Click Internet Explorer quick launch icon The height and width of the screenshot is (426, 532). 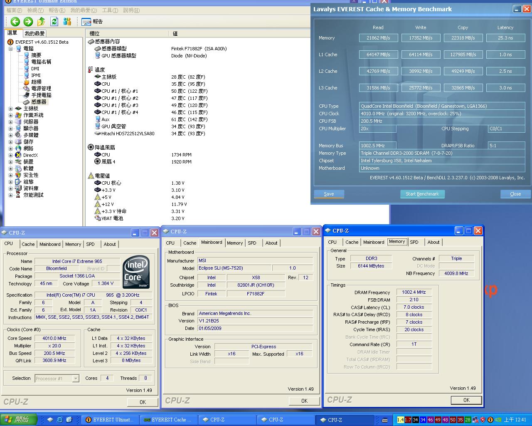59,420
